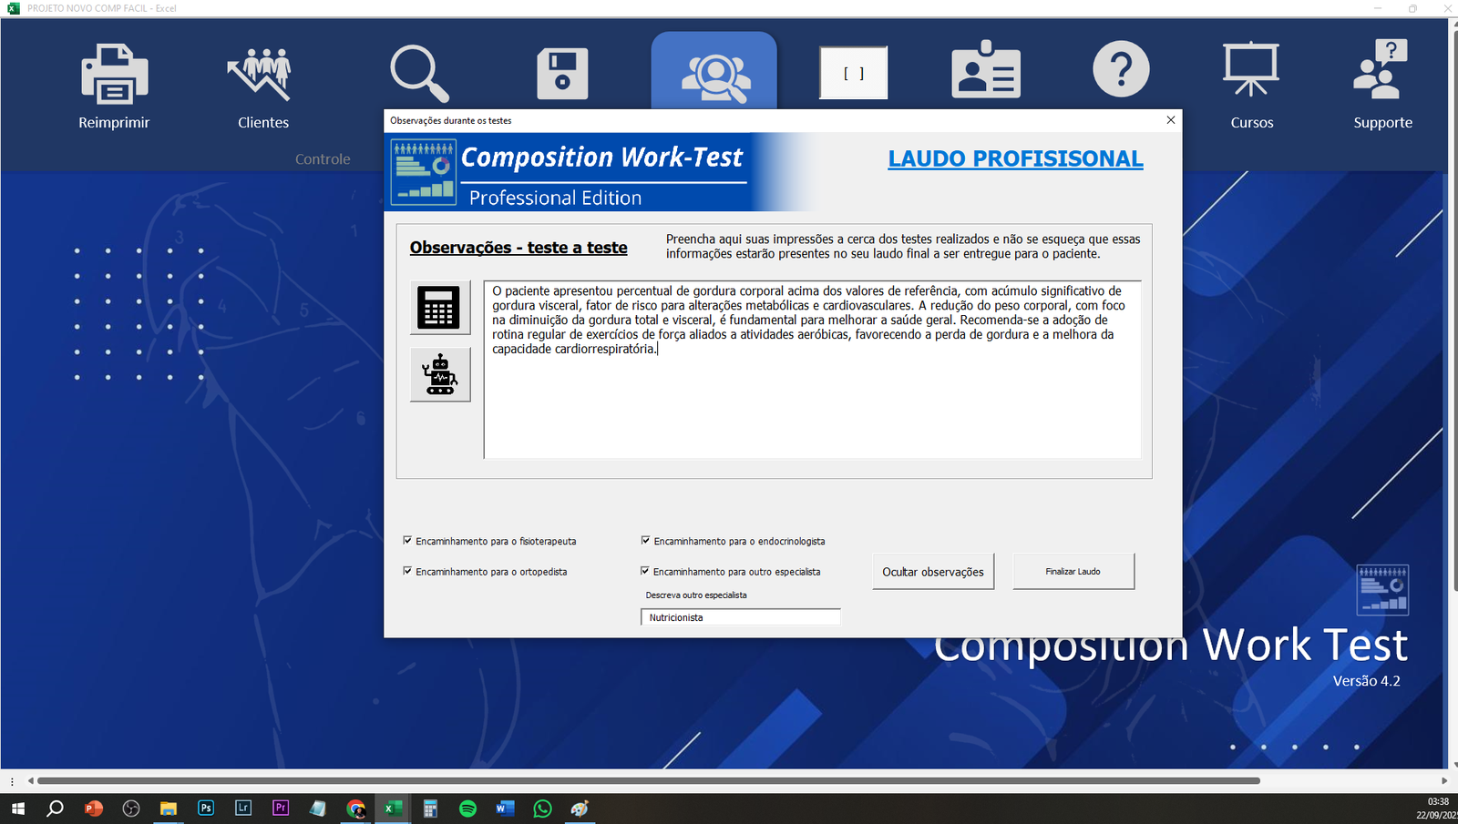Image resolution: width=1458 pixels, height=824 pixels.
Task: Click the Reimprimir printer icon
Action: pos(114,75)
